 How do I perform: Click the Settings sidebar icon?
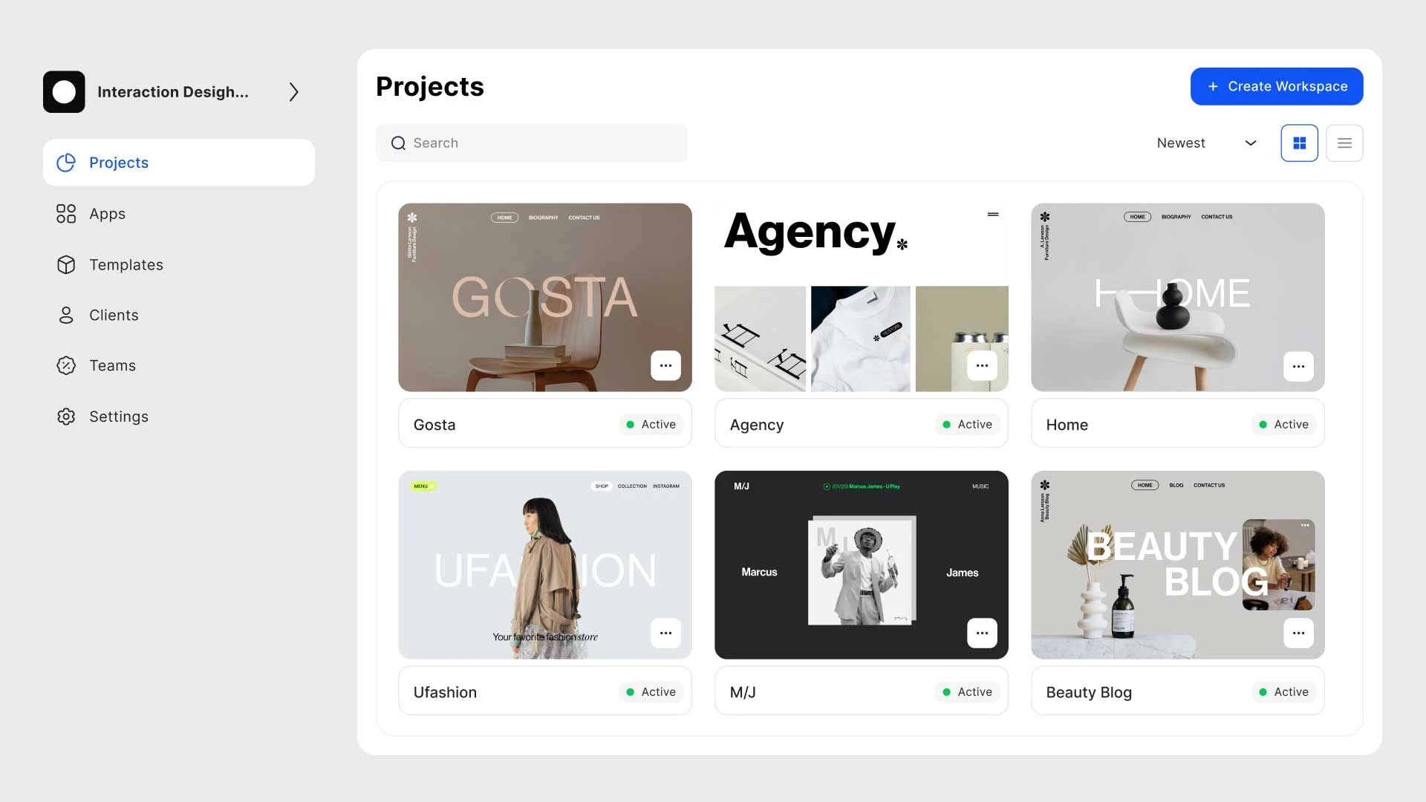point(65,415)
